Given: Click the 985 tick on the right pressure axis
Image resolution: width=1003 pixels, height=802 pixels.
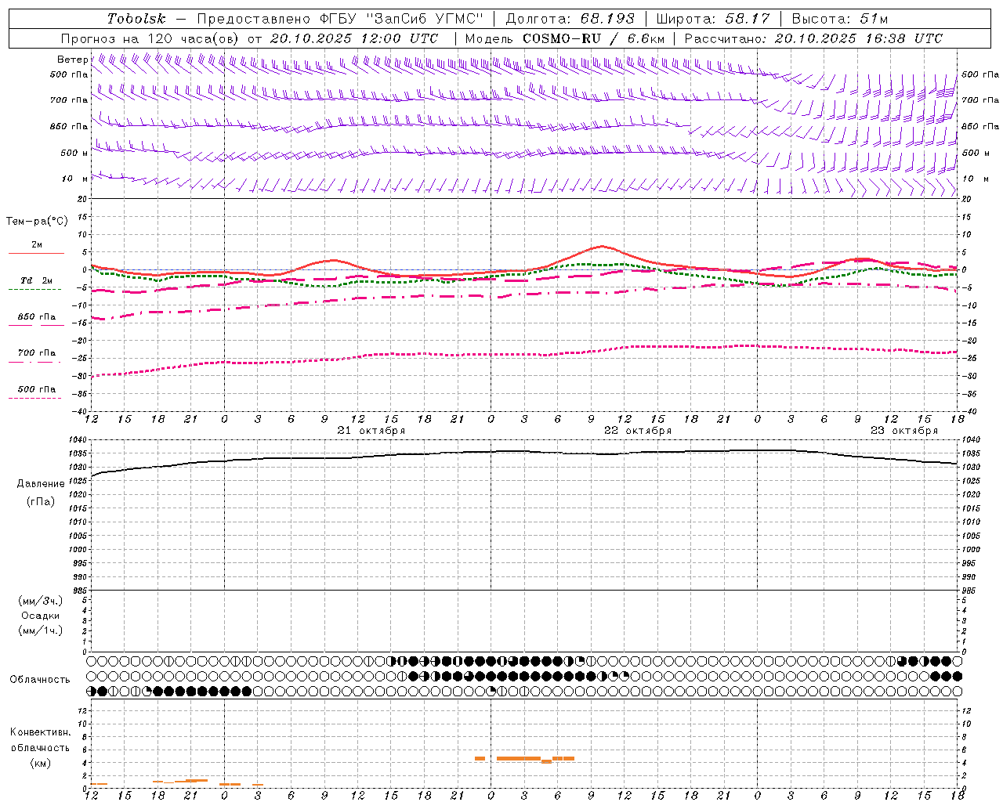Looking at the screenshot, I should tap(969, 591).
